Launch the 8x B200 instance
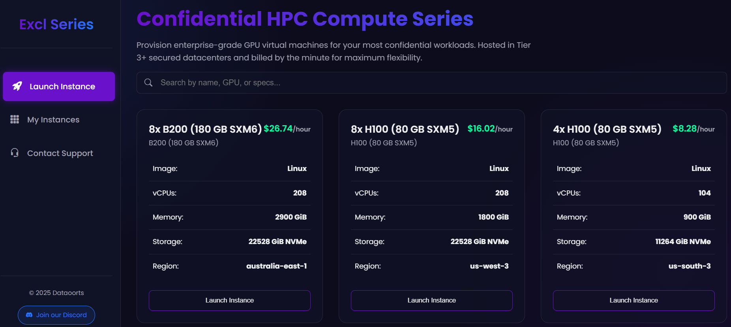 229,301
